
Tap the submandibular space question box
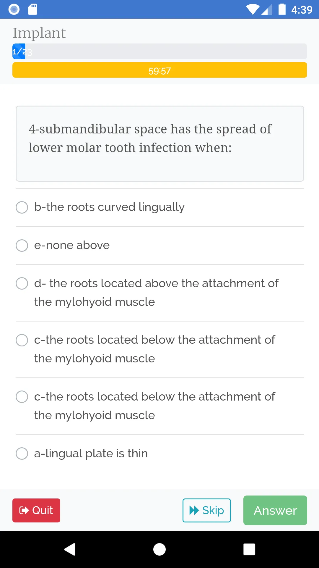[160, 143]
